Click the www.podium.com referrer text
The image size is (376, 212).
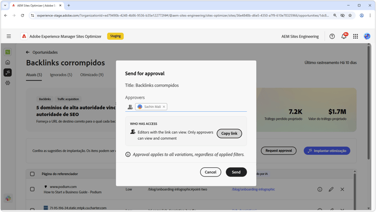63,186
